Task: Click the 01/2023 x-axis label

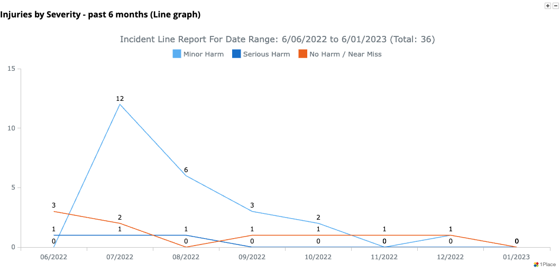Action: [x=517, y=257]
